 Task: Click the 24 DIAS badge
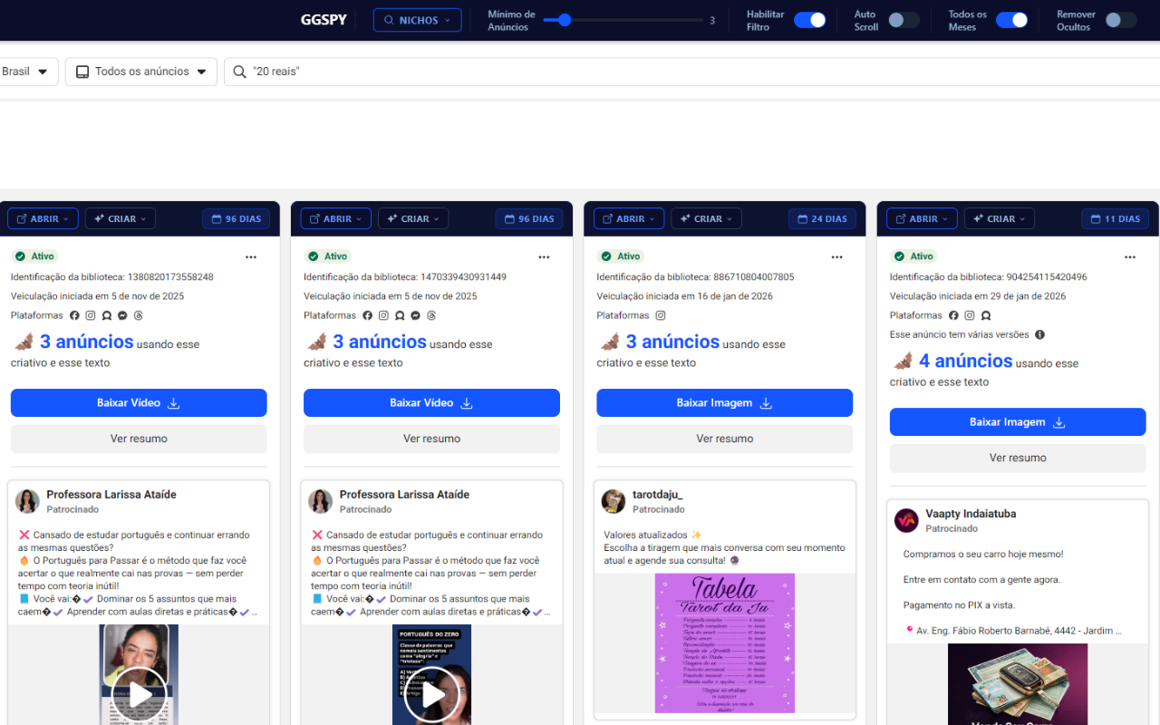[822, 218]
